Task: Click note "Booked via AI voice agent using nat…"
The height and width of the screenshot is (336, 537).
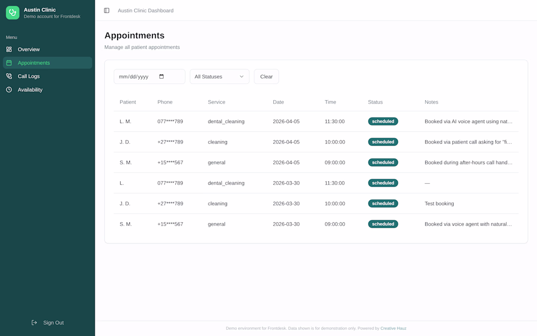Action: (x=469, y=121)
